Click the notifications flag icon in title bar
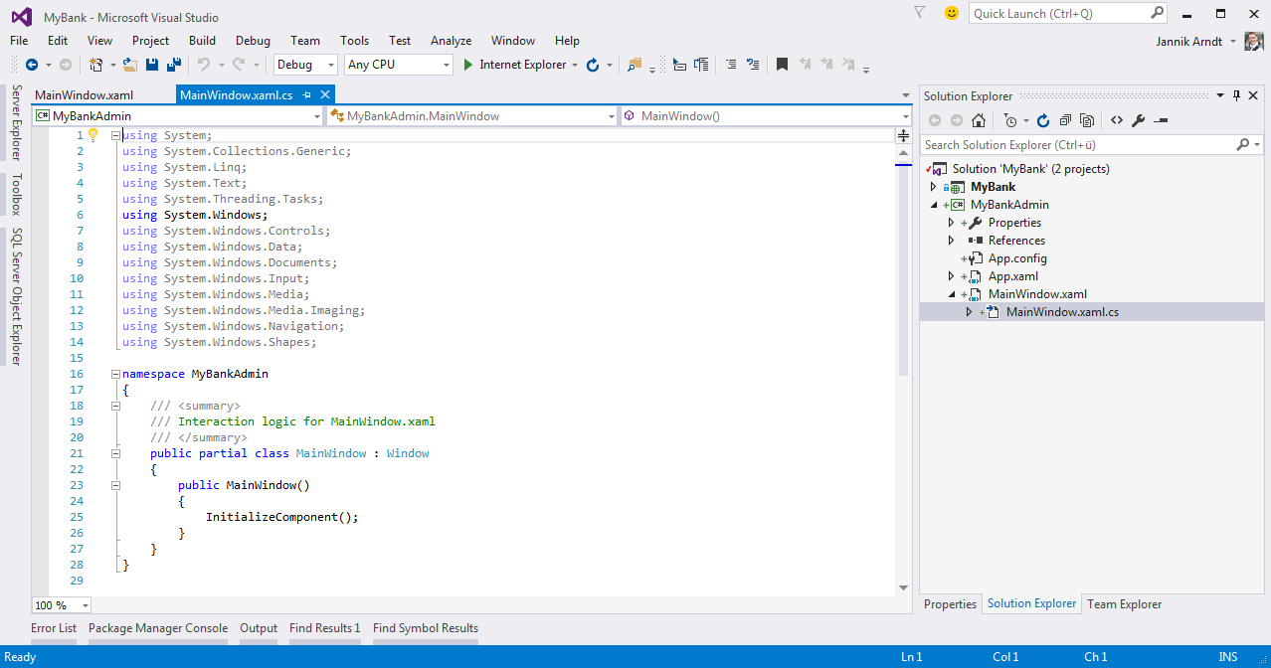The width and height of the screenshot is (1271, 668). tap(920, 13)
